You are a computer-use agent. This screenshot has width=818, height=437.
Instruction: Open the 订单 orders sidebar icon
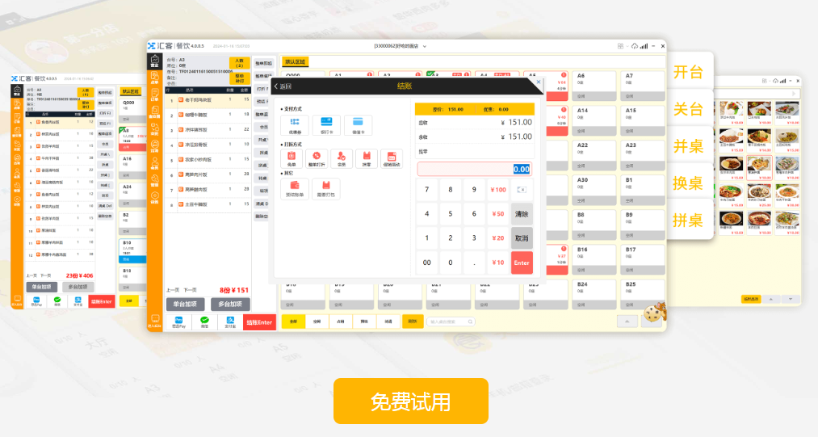click(155, 95)
